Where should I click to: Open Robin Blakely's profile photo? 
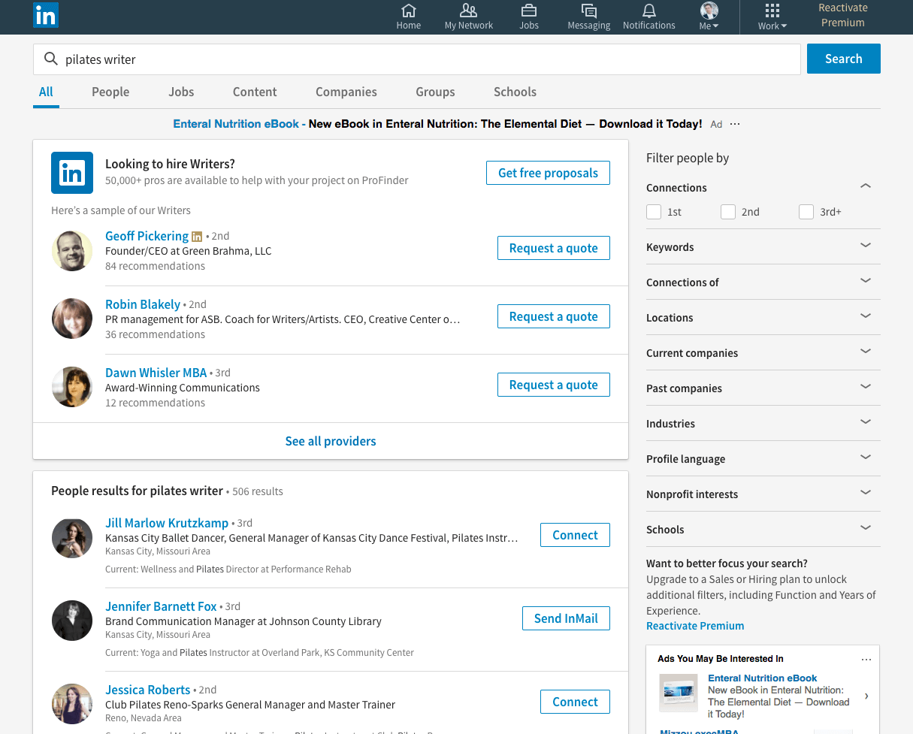pyautogui.click(x=72, y=319)
